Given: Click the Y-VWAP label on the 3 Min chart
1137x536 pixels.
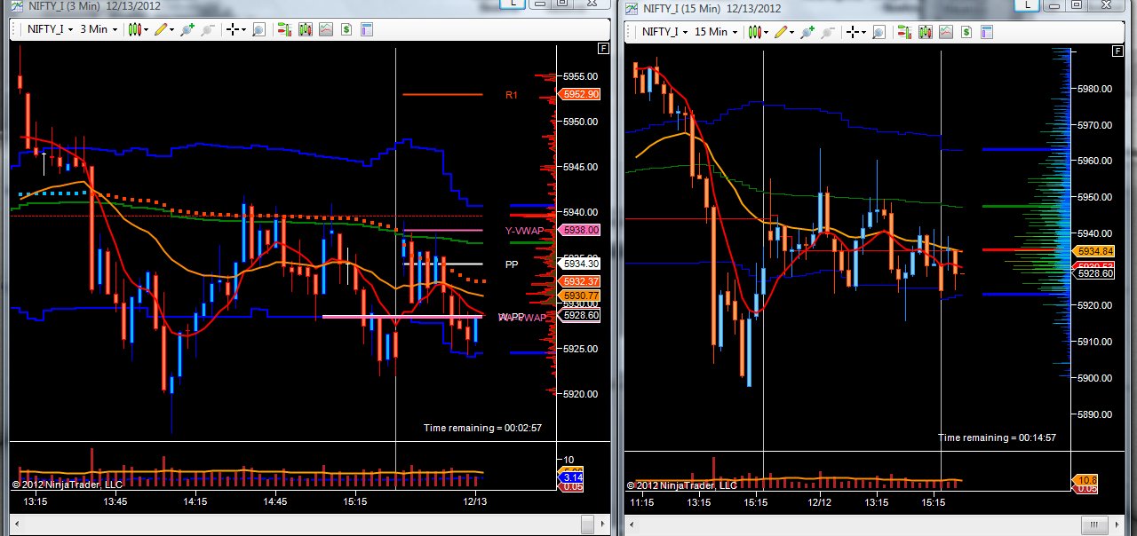Looking at the screenshot, I should tap(524, 231).
